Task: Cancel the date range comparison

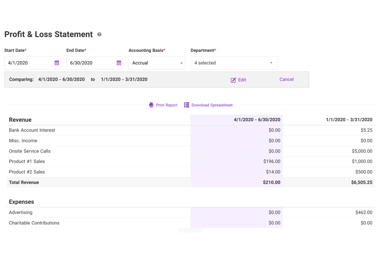Action: (286, 79)
